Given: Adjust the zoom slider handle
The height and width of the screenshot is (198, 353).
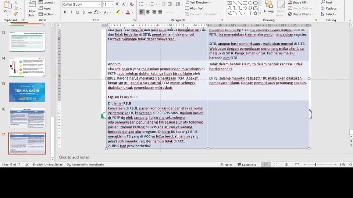Looking at the screenshot, I should tap(315, 165).
